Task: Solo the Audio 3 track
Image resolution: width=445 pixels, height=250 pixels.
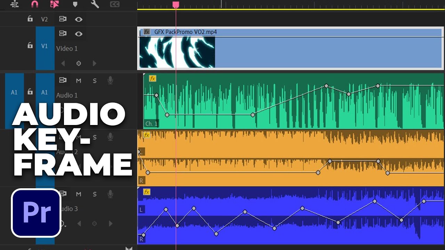Action: [95, 194]
